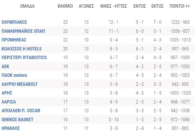Open the ΠΑΟΚ mateco team page
This screenshot has height=132, width=195.
tap(14, 75)
